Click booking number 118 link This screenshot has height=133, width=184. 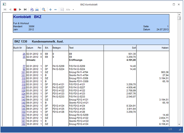coord(23,84)
